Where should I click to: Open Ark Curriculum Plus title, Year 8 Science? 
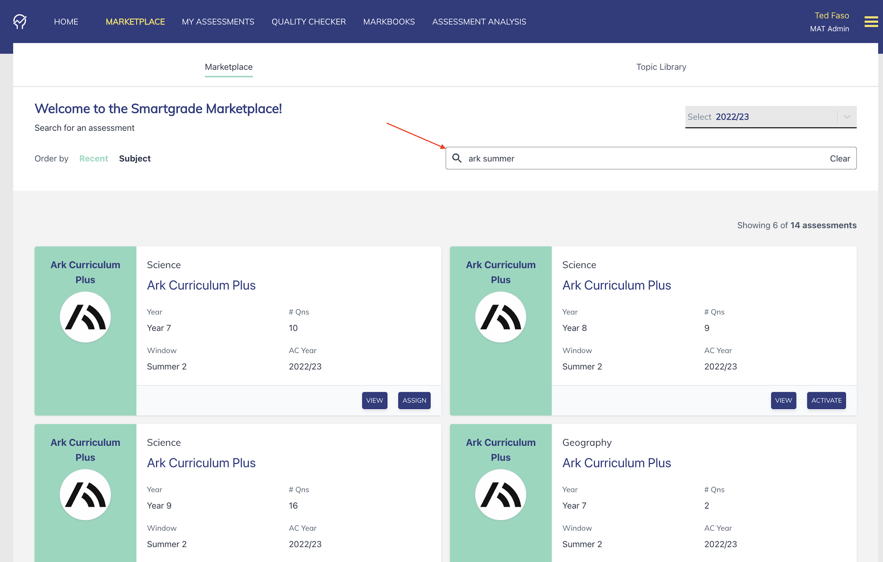pos(617,285)
